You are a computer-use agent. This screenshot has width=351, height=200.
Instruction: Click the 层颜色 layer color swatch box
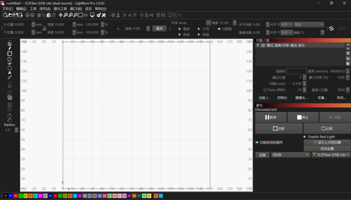tap(296, 71)
